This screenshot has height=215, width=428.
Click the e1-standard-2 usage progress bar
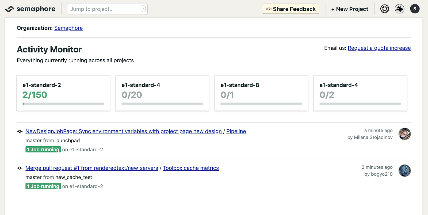63,104
